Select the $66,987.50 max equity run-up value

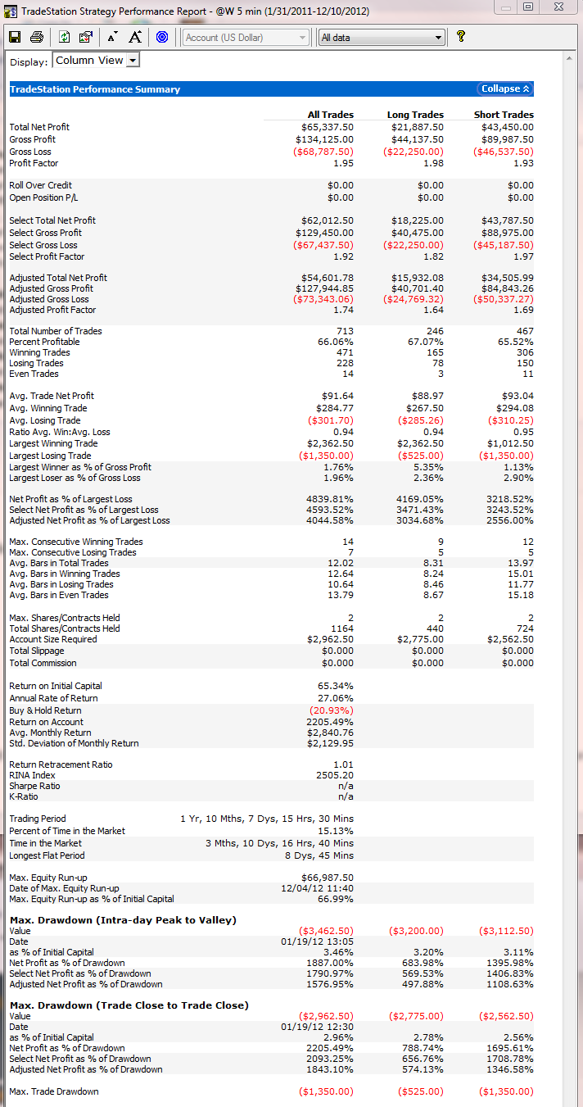(328, 878)
